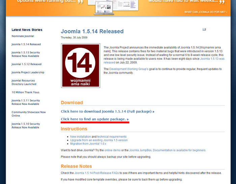Open technical requirements link
Screen dimensions: 236x184
pos(112,136)
